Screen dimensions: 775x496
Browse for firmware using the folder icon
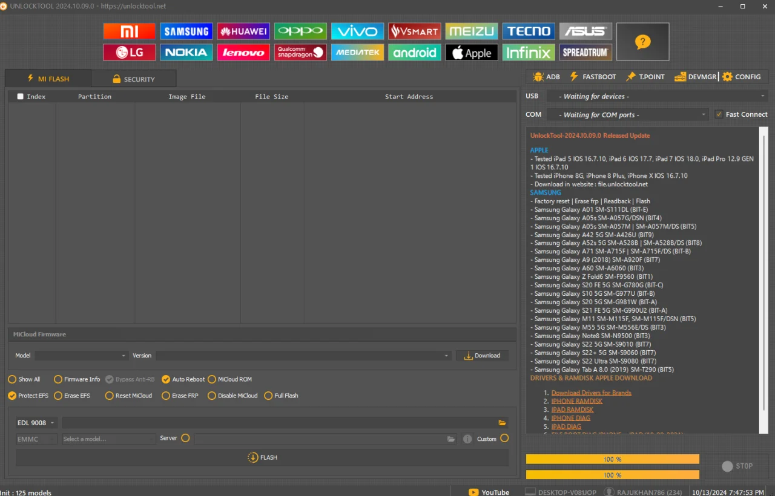point(502,422)
